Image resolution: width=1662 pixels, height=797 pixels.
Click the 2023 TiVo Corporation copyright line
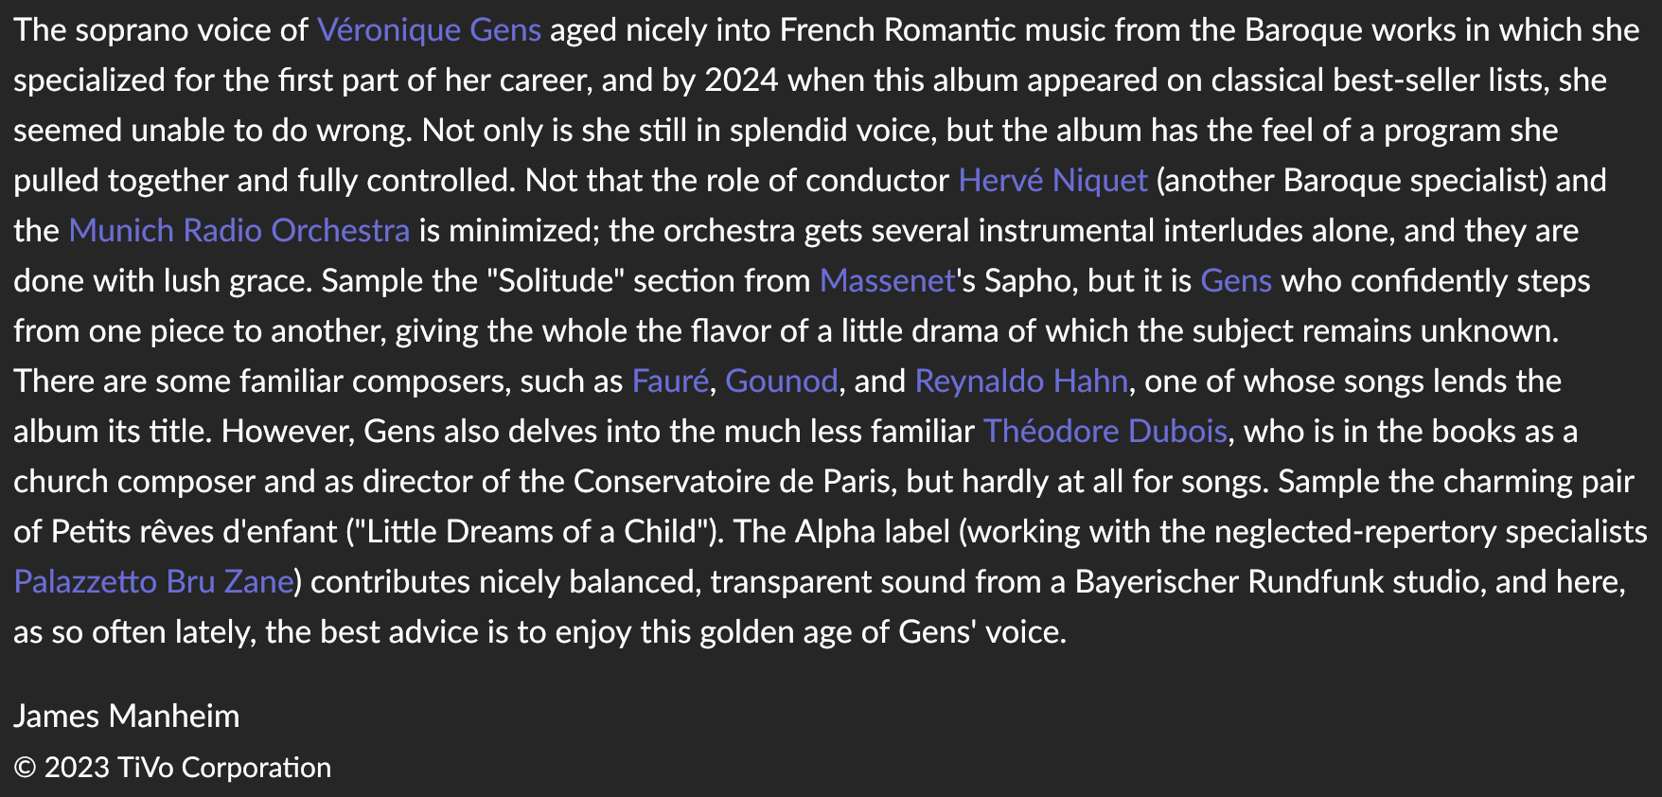pos(173,768)
